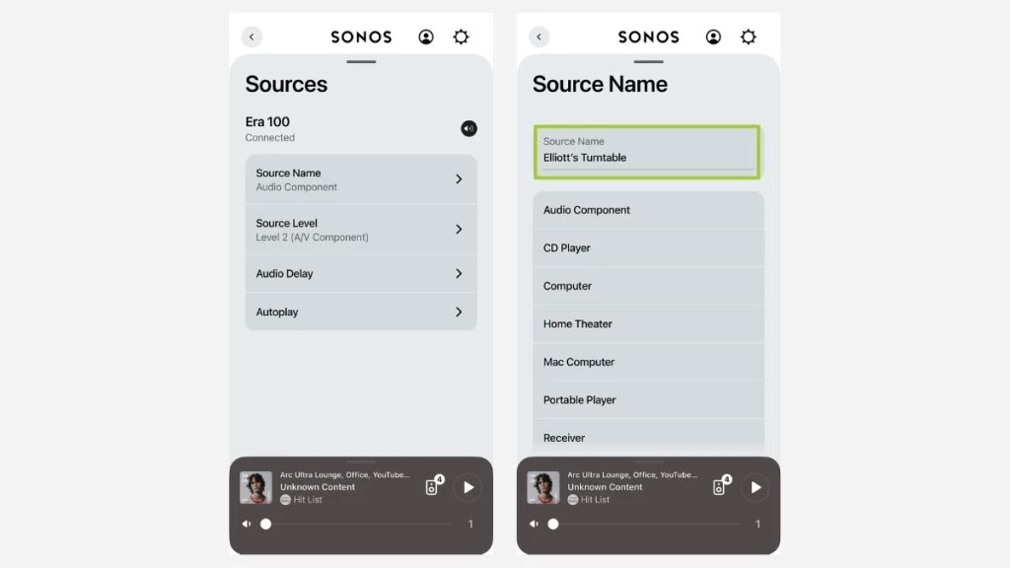Go back using left screen back arrow

point(252,36)
